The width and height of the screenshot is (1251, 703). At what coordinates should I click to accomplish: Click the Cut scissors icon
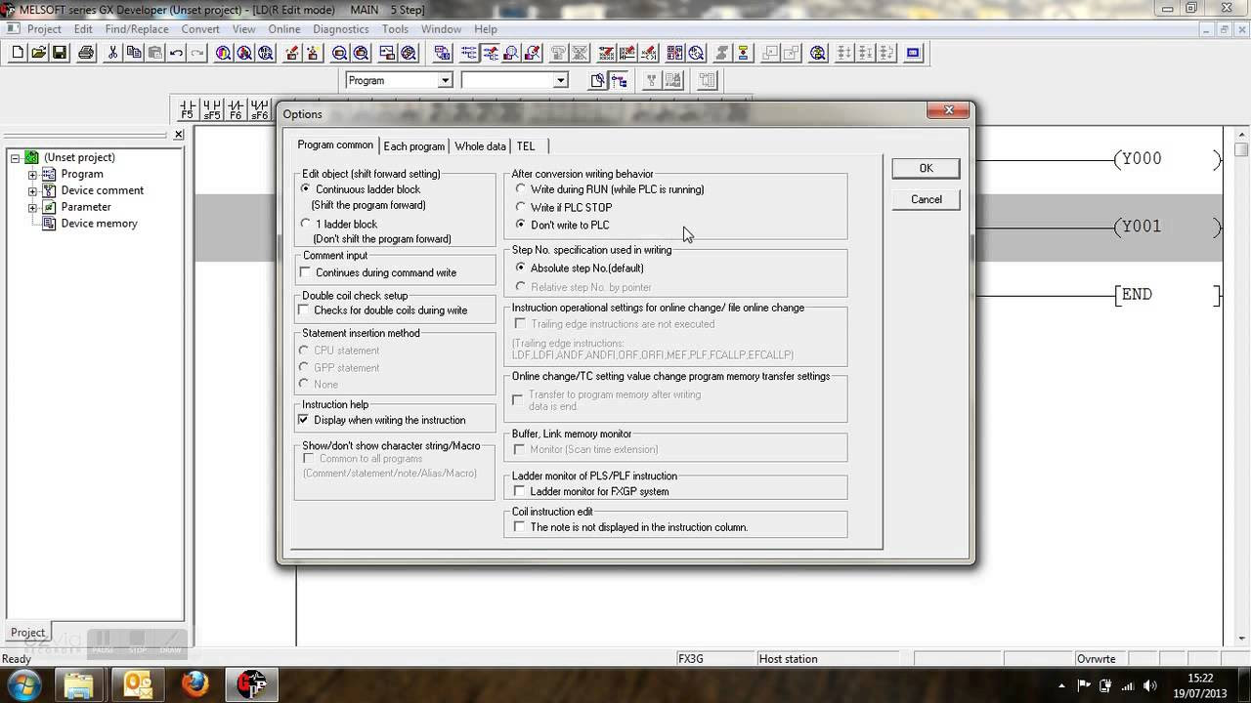click(112, 53)
